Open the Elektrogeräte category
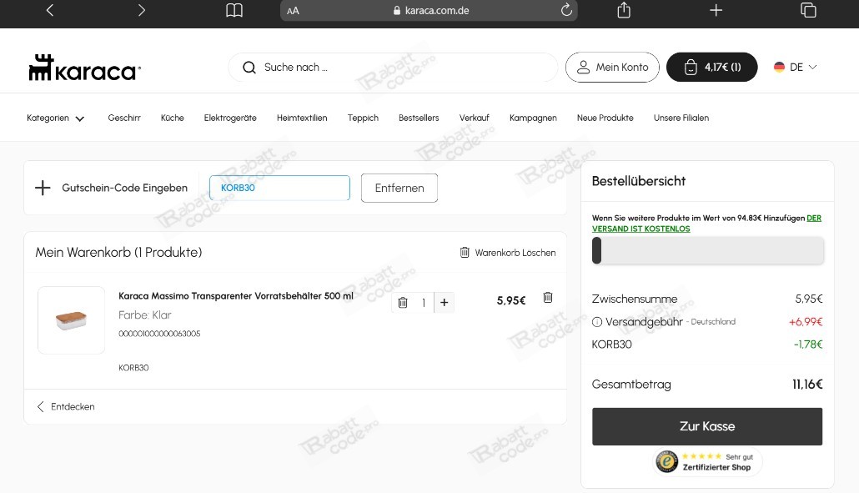 pyautogui.click(x=230, y=118)
